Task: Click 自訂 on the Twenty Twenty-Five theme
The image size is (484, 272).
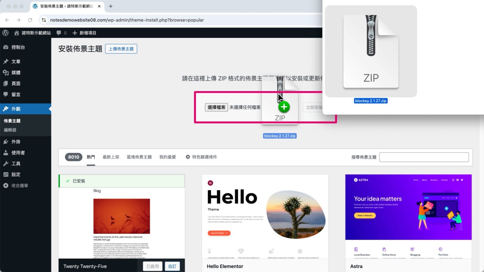Action: pos(172,266)
